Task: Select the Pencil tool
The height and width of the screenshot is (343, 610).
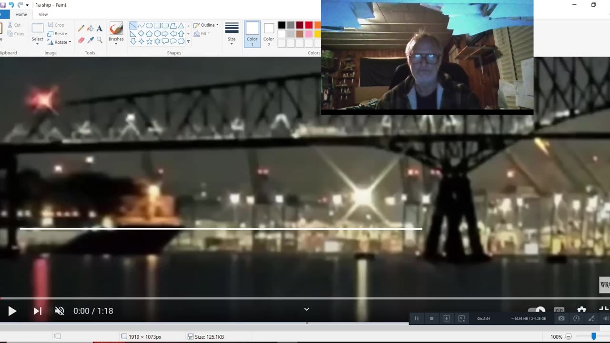Action: click(81, 29)
